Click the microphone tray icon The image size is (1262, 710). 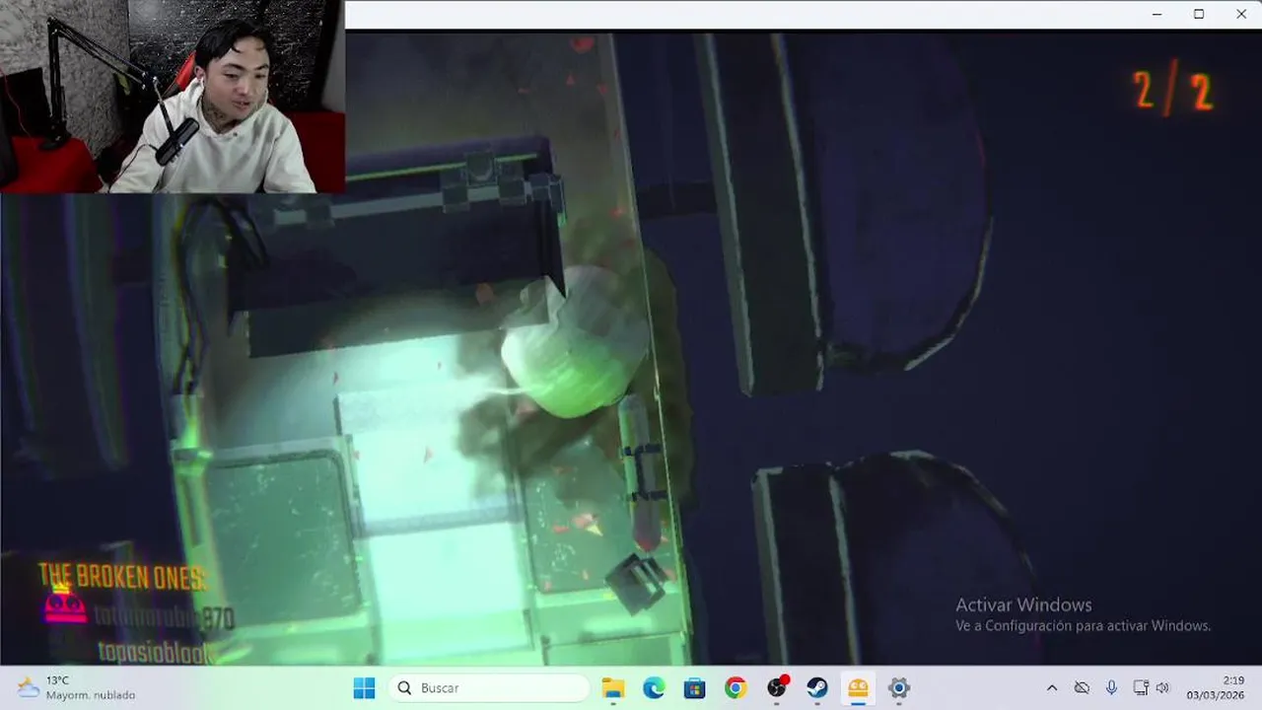pos(1111,688)
